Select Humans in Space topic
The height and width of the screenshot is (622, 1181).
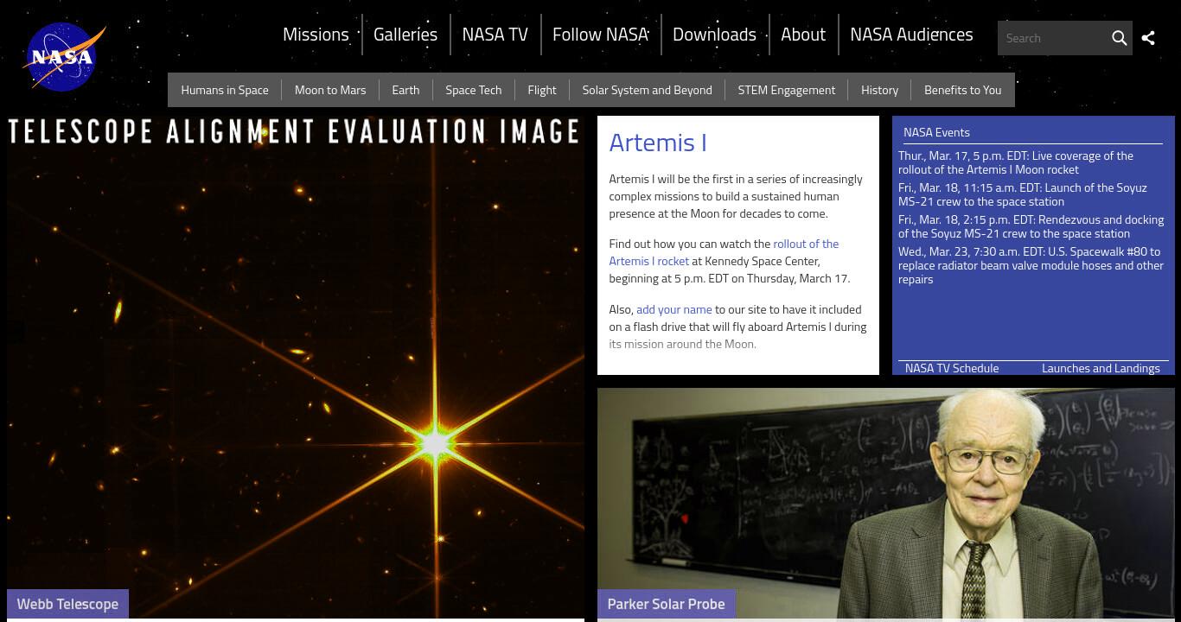[x=225, y=90]
